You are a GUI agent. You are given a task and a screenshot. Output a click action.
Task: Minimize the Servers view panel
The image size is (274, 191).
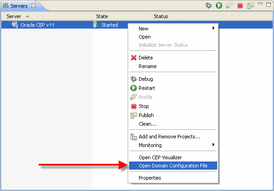(260, 3)
